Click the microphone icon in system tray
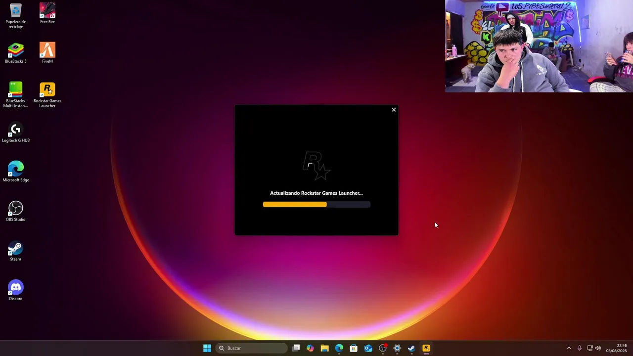633x356 pixels. pyautogui.click(x=580, y=348)
